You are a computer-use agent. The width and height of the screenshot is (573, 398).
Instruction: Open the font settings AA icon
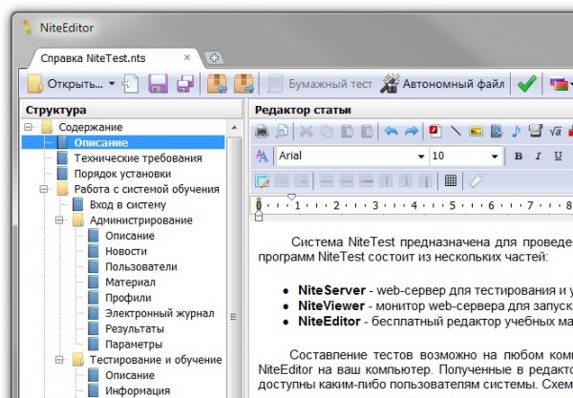[x=262, y=157]
